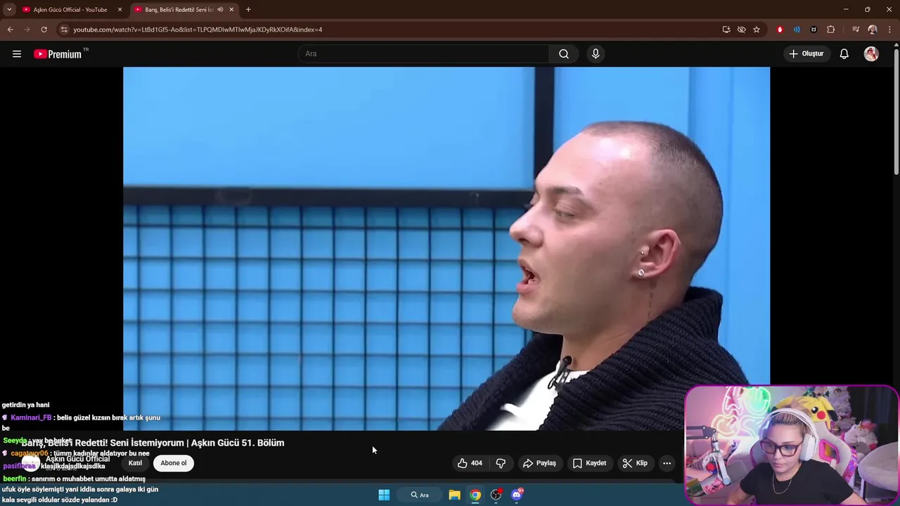
Task: Open the blue sound wave extension
Action: pyautogui.click(x=797, y=30)
